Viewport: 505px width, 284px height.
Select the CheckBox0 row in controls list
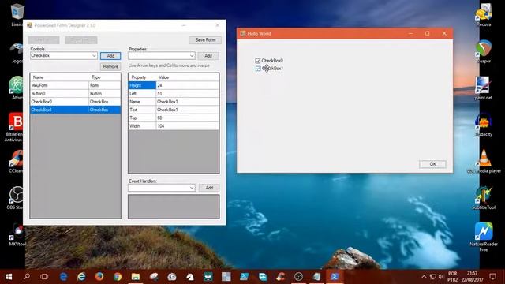click(76, 102)
